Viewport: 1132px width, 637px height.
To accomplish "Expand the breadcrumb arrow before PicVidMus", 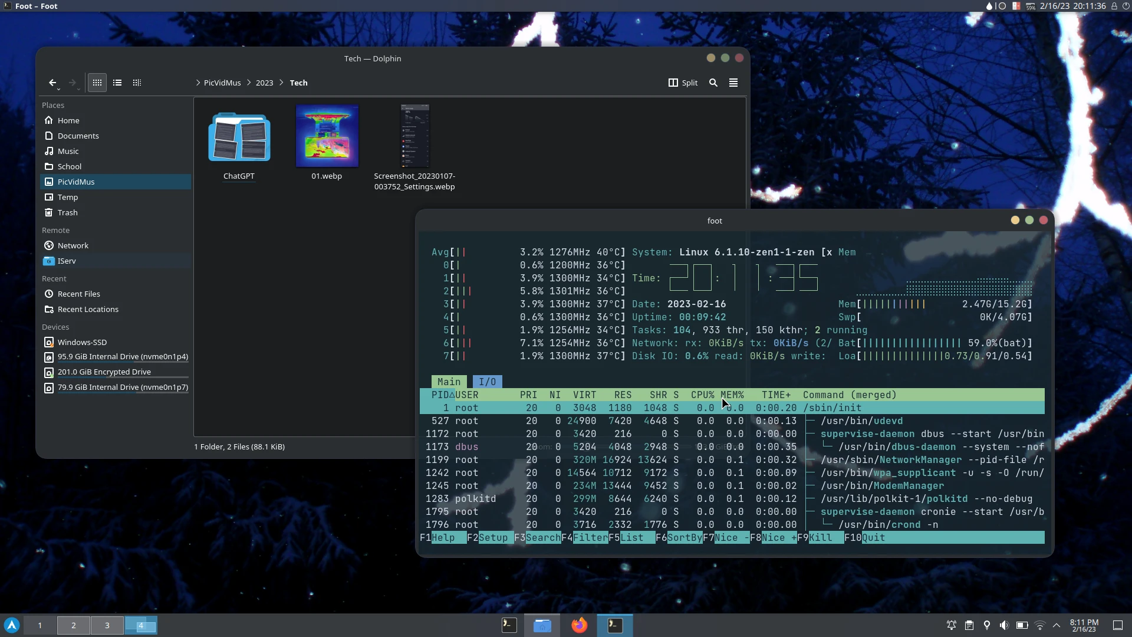I will (x=198, y=83).
